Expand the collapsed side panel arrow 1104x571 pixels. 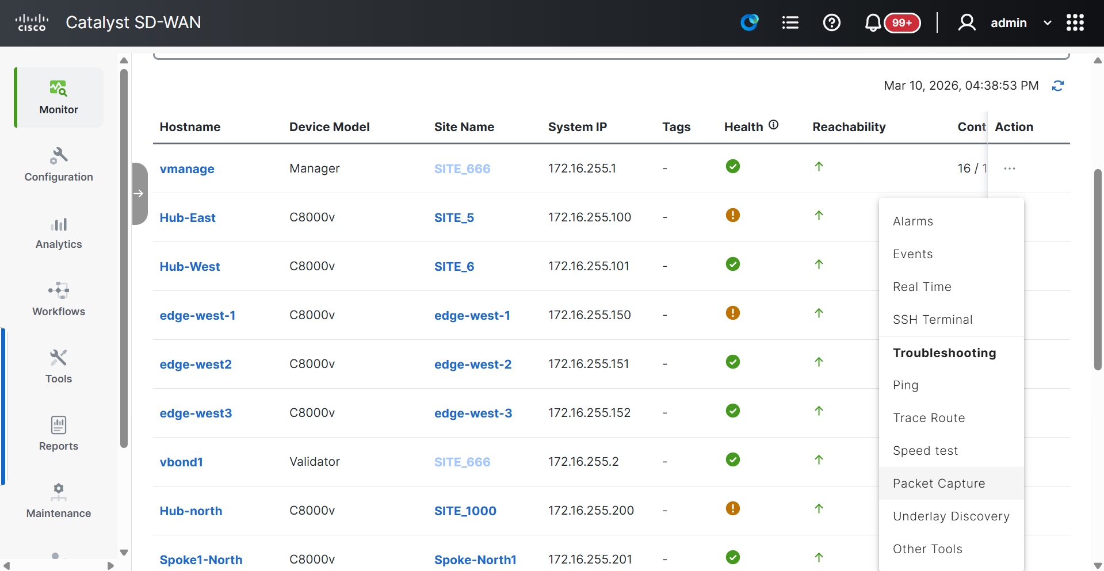pos(139,194)
